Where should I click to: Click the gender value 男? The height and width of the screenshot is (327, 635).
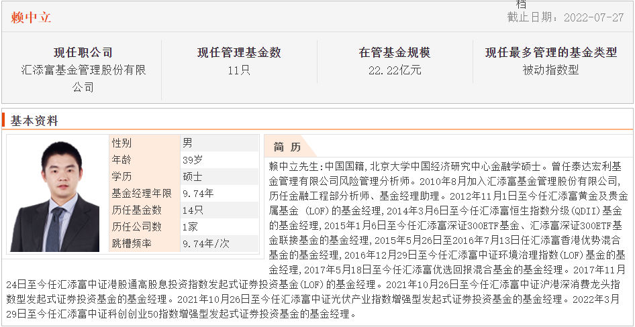[187, 143]
